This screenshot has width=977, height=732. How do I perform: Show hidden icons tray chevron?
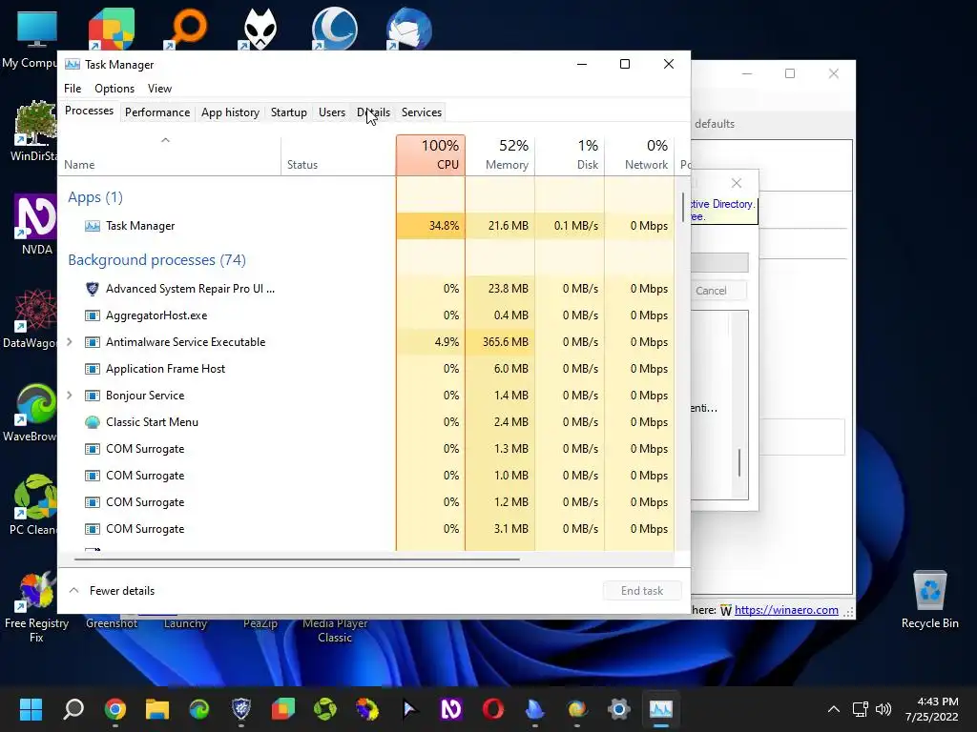point(833,709)
